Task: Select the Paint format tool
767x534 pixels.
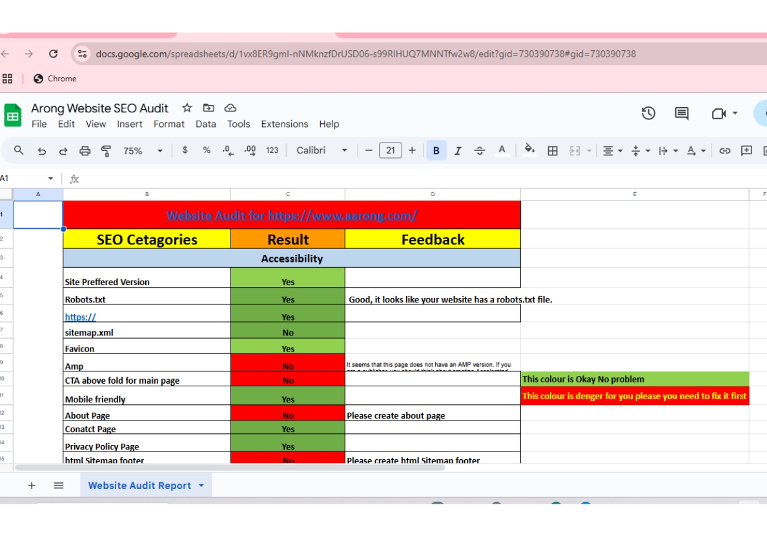Action: [x=105, y=150]
